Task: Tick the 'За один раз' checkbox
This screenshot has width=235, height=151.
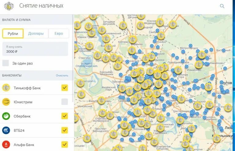Action: [6, 63]
